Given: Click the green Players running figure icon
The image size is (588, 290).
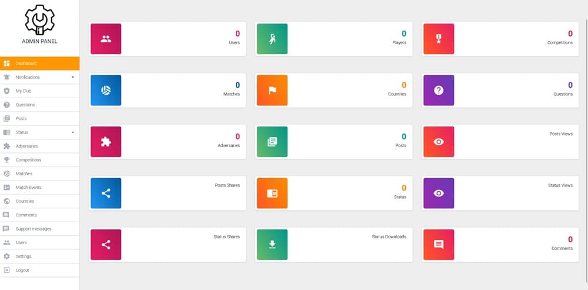Looking at the screenshot, I should [272, 39].
